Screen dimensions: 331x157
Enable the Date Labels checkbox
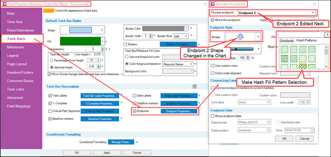(134, 96)
